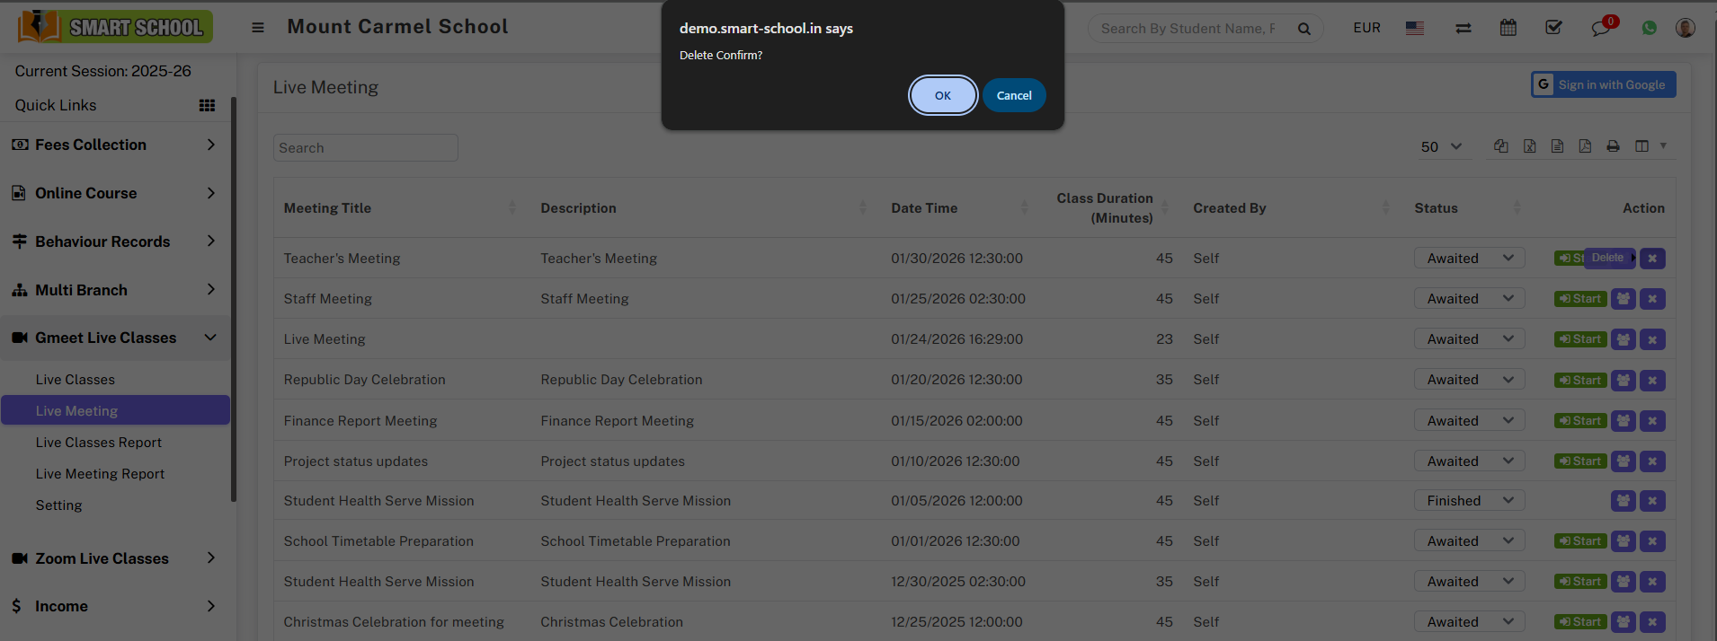The width and height of the screenshot is (1717, 641).
Task: Start the Finance Report Meeting
Action: click(1580, 421)
